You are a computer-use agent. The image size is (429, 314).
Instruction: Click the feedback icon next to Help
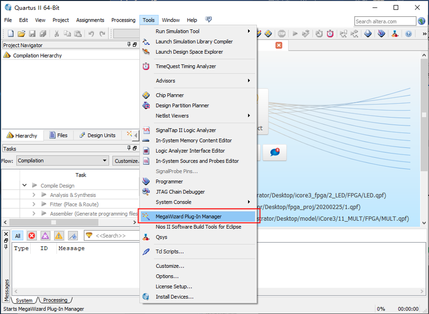(x=208, y=20)
